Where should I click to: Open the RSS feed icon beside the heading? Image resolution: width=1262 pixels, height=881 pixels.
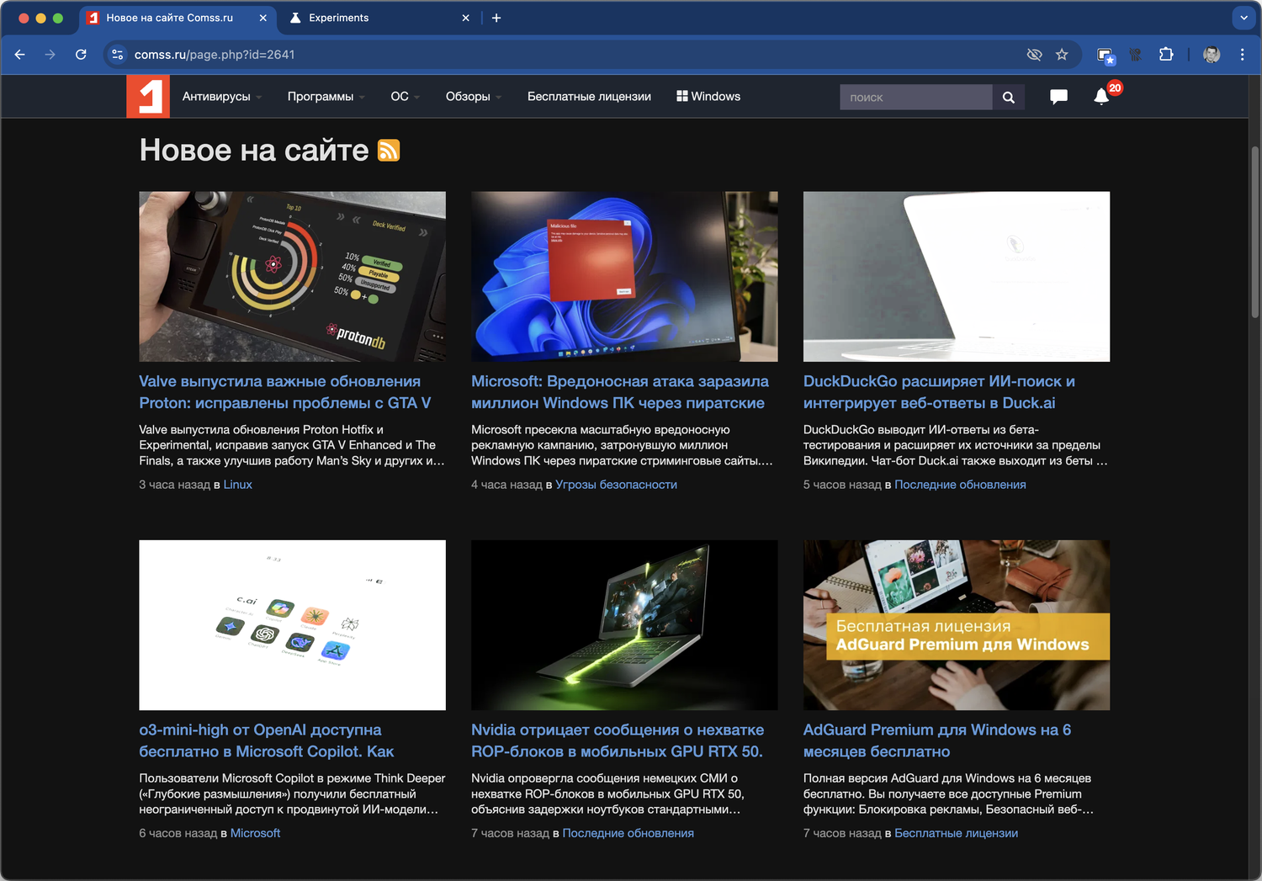(x=389, y=151)
